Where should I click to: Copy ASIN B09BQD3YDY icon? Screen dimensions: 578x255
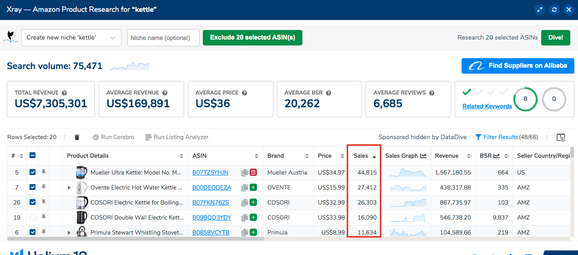(245, 218)
